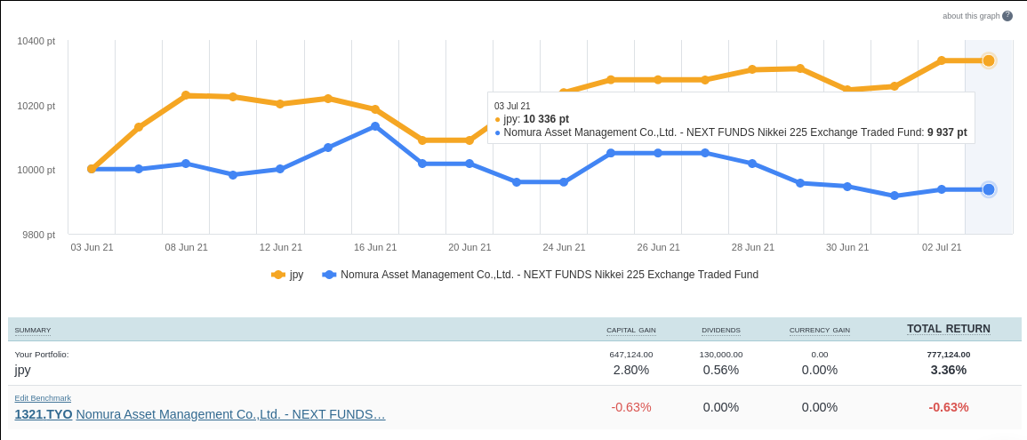Viewport: 1027px width, 440px height.
Task: Click the 'about this graph' question mark icon
Action: 1007,16
